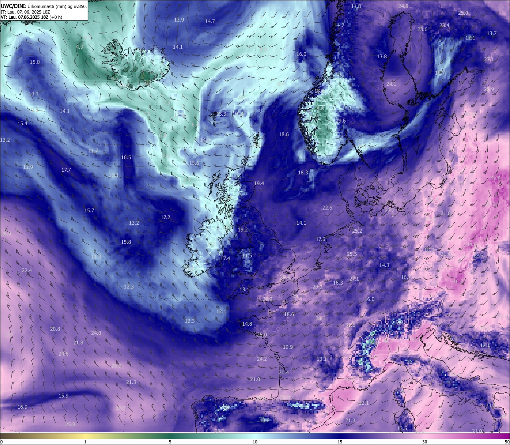Click the 19.2 value label
This screenshot has height=445, width=510.
pyautogui.click(x=243, y=230)
